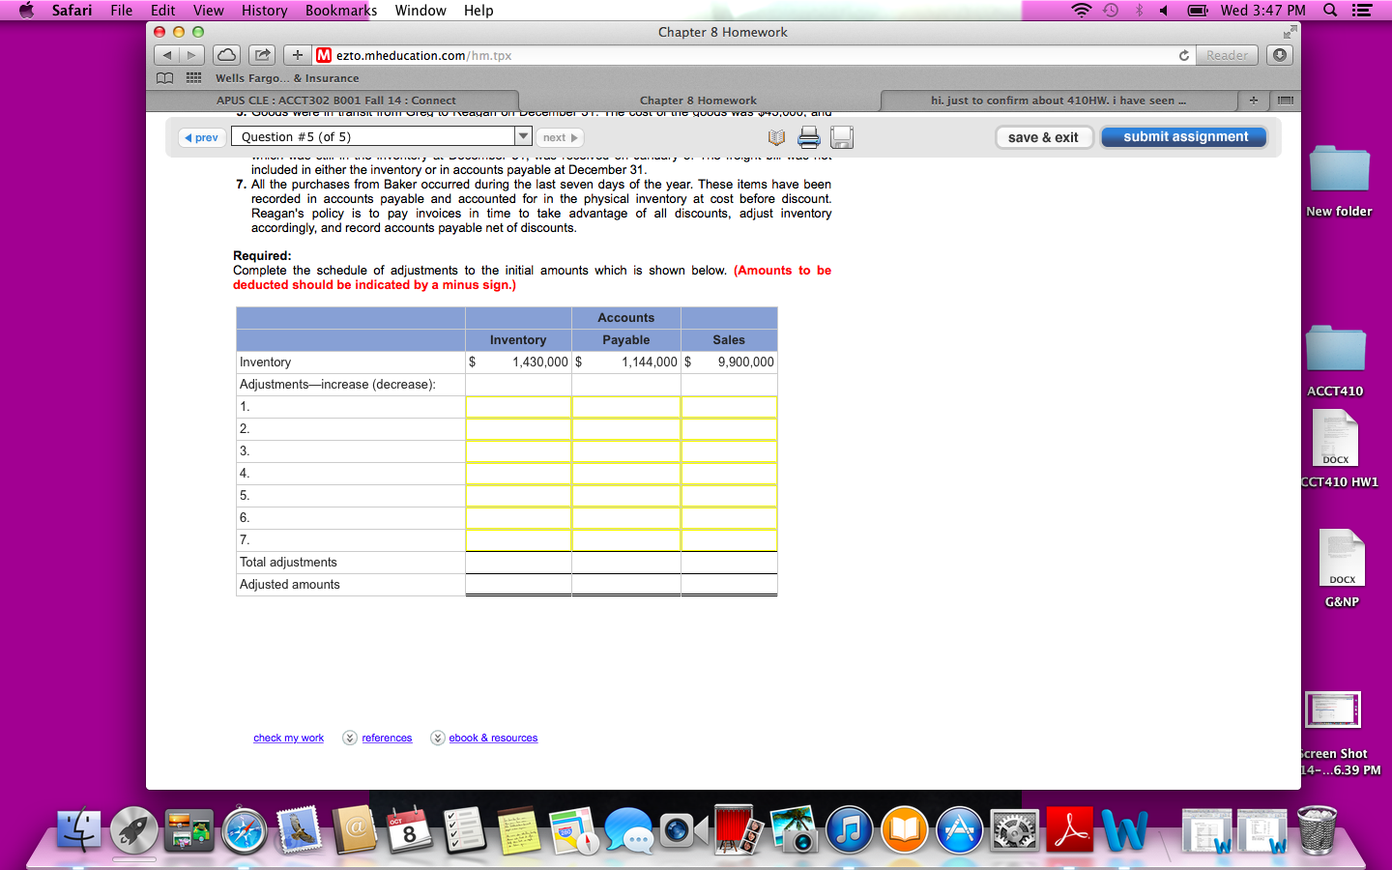1392x870 pixels.
Task: Click the save & exit button
Action: click(x=1043, y=137)
